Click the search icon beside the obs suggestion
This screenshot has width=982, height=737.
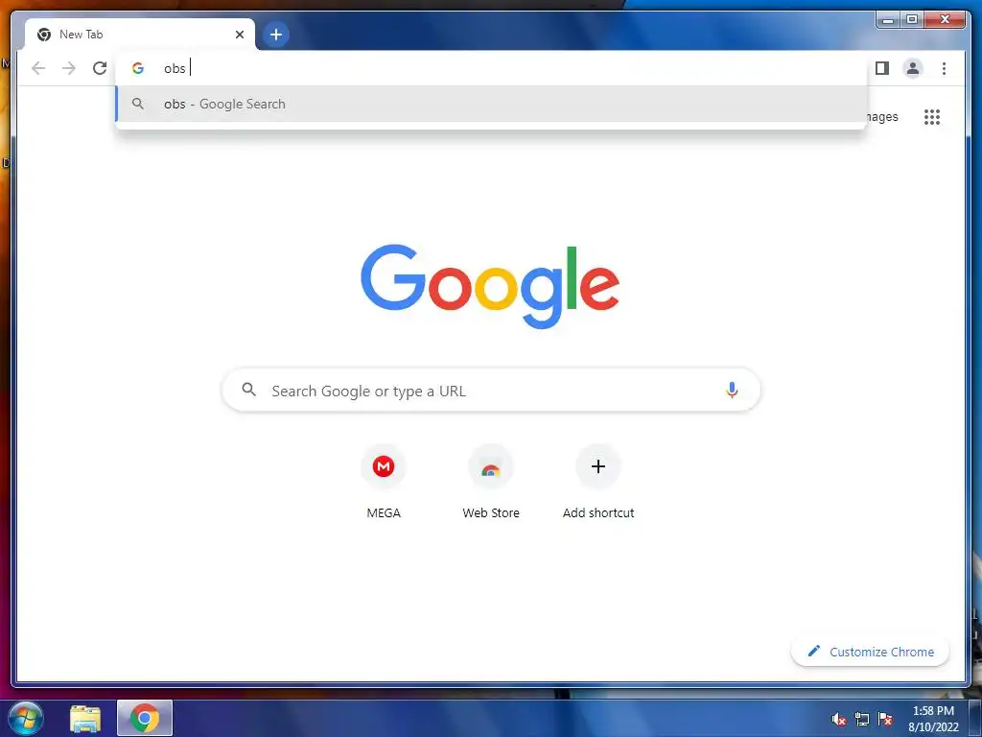coord(138,104)
